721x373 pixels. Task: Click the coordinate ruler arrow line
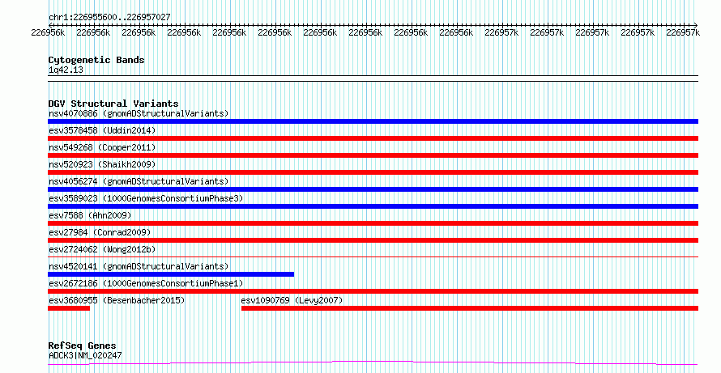373,25
